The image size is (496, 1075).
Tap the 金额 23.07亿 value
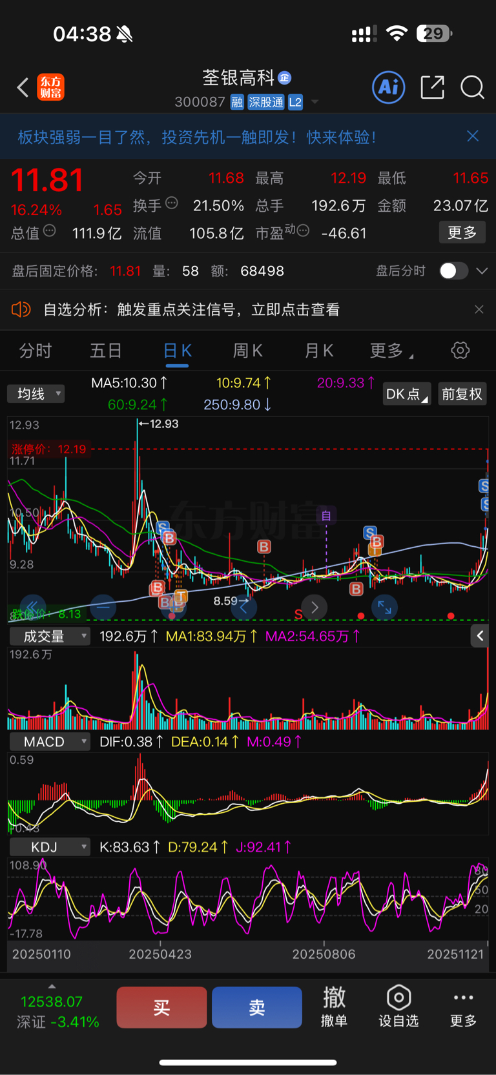[460, 205]
